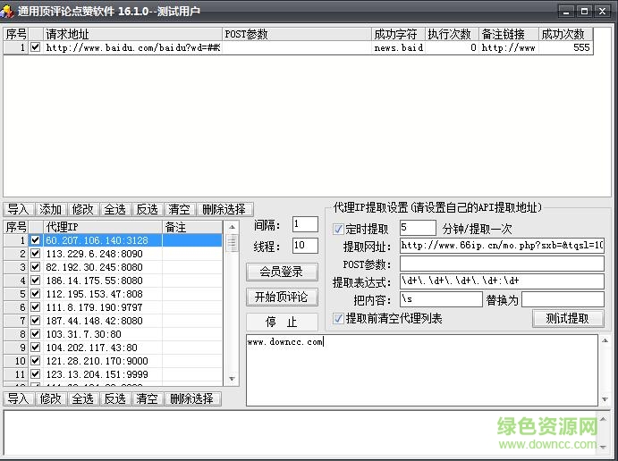Click the 添加 button above the proxy list
This screenshot has height=461, width=618.
50,209
